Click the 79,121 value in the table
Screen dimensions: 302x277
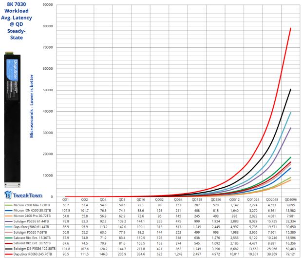point(291,254)
